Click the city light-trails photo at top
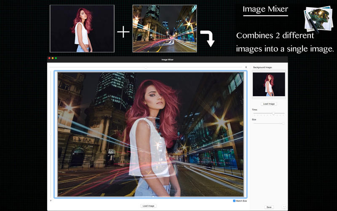 click(164, 28)
